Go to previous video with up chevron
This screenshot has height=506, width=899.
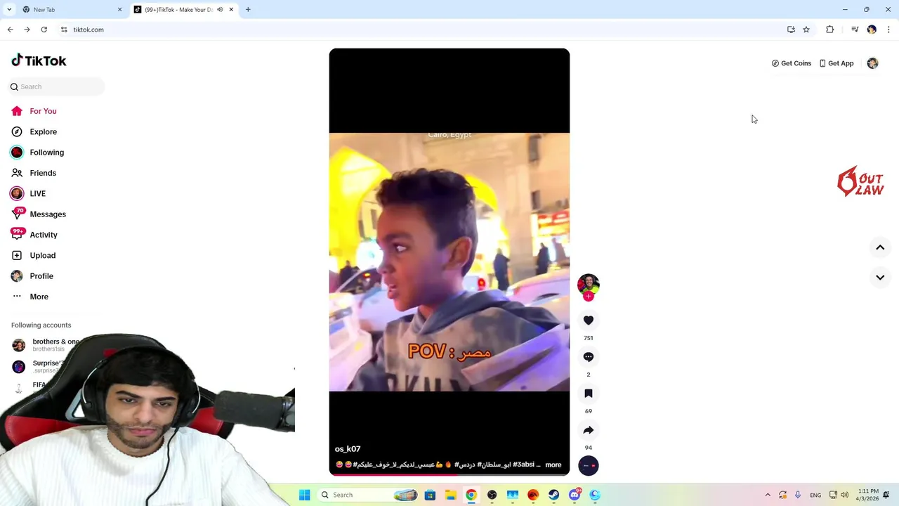click(880, 247)
